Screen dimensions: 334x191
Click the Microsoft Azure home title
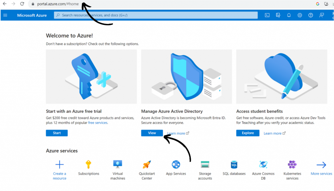(32, 15)
